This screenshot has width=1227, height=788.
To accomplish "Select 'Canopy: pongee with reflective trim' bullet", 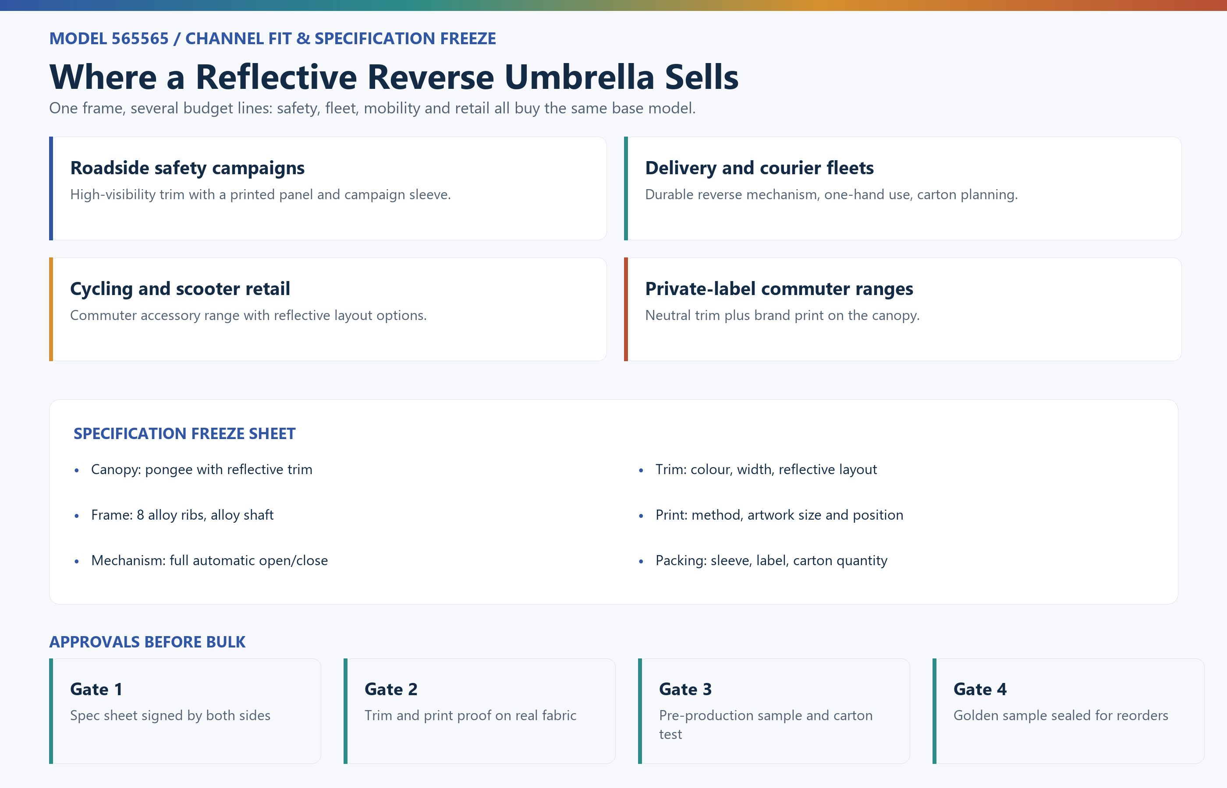I will (x=202, y=469).
